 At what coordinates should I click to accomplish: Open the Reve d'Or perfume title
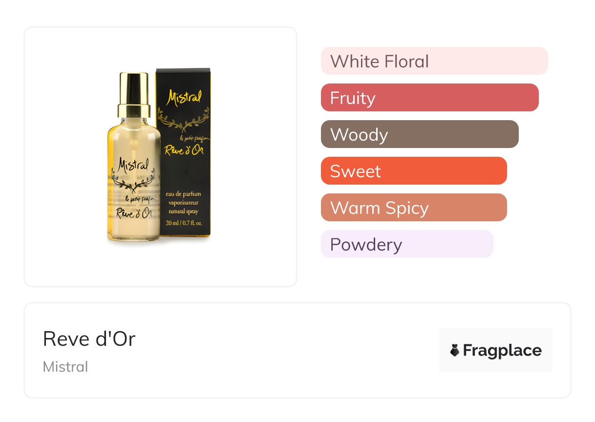[89, 338]
